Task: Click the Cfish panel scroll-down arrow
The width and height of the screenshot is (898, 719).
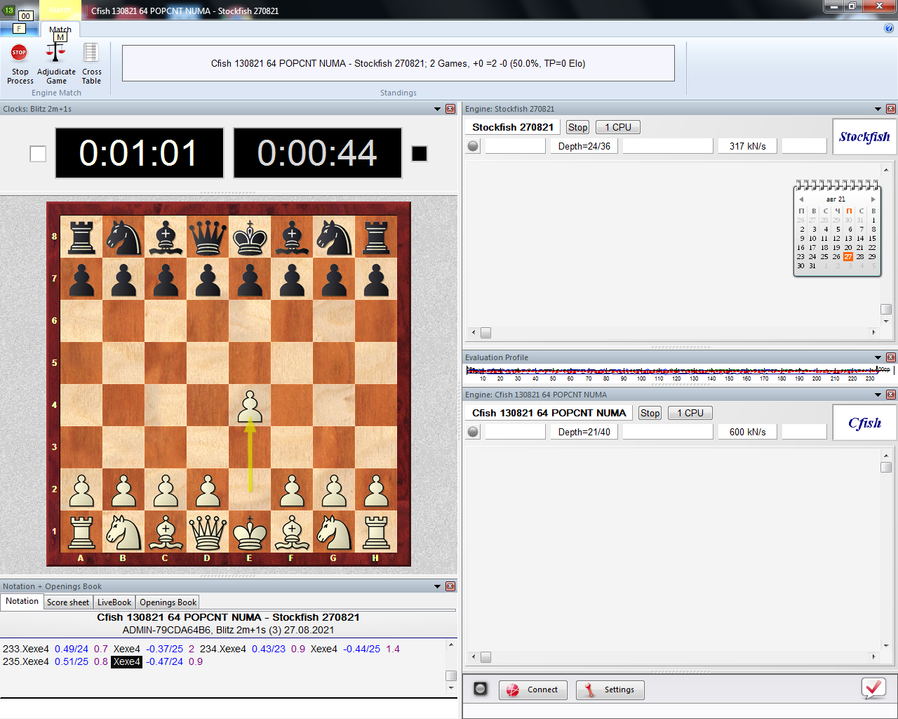Action: (886, 646)
